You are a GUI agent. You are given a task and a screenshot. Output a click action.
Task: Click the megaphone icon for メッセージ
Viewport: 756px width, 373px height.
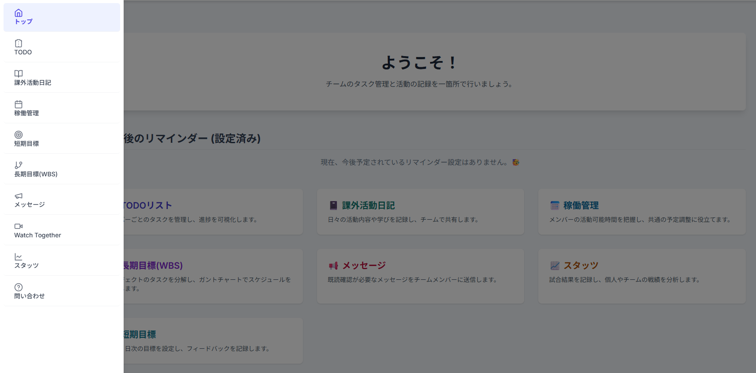coord(19,196)
